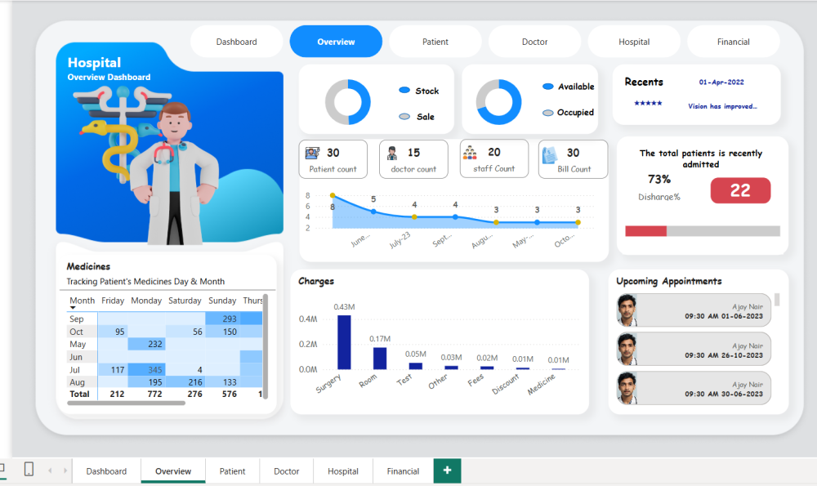This screenshot has height=486, width=817.
Task: Click the Monday column header in Medicines table
Action: pyautogui.click(x=146, y=301)
